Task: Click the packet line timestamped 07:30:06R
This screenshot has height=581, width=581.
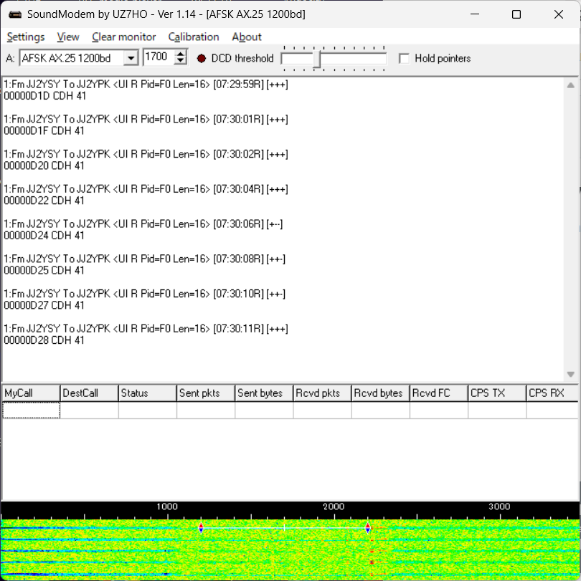Action: (143, 224)
